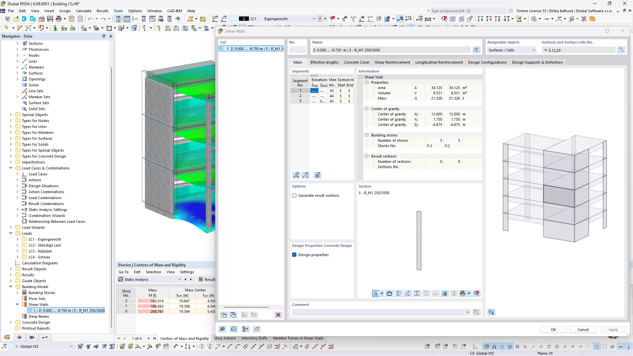Enable Generate result sections checkbox

click(294, 195)
